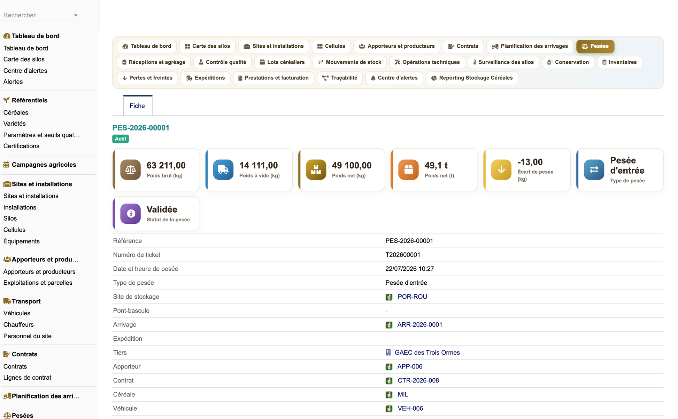Click the swap-arrows icon on Type de pesée card
The width and height of the screenshot is (678, 419).
594,170
